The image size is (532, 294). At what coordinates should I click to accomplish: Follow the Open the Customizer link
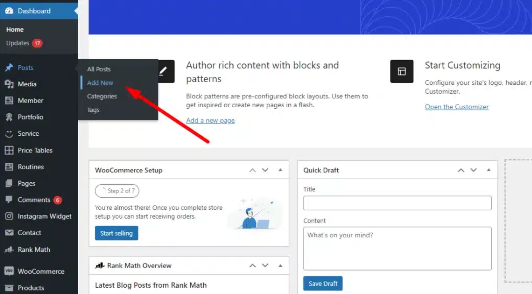tap(457, 107)
